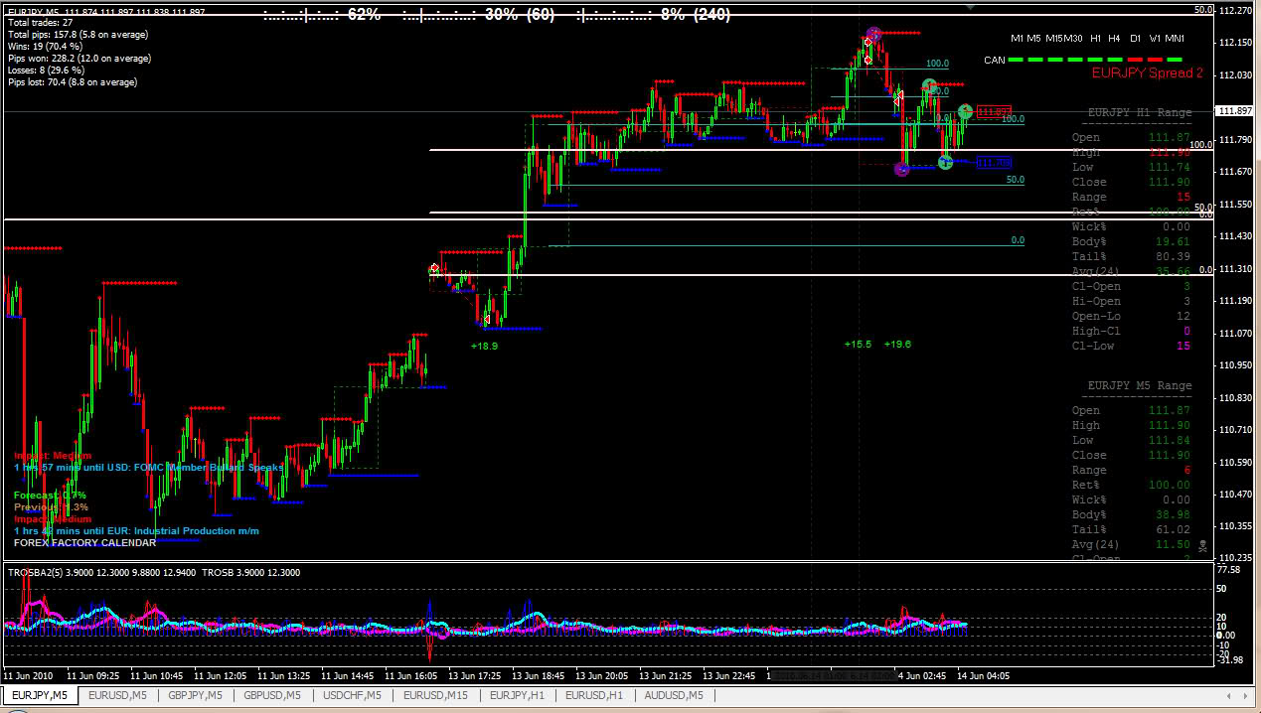This screenshot has height=713, width=1261.
Task: Click the D1 timeframe label
Action: (x=1135, y=38)
